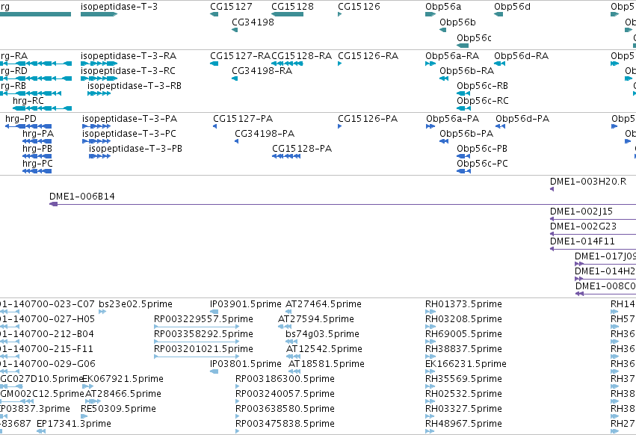Screen dimensions: 636x435
Task: Select the hrg-RC transcript label
Action: tap(28, 101)
